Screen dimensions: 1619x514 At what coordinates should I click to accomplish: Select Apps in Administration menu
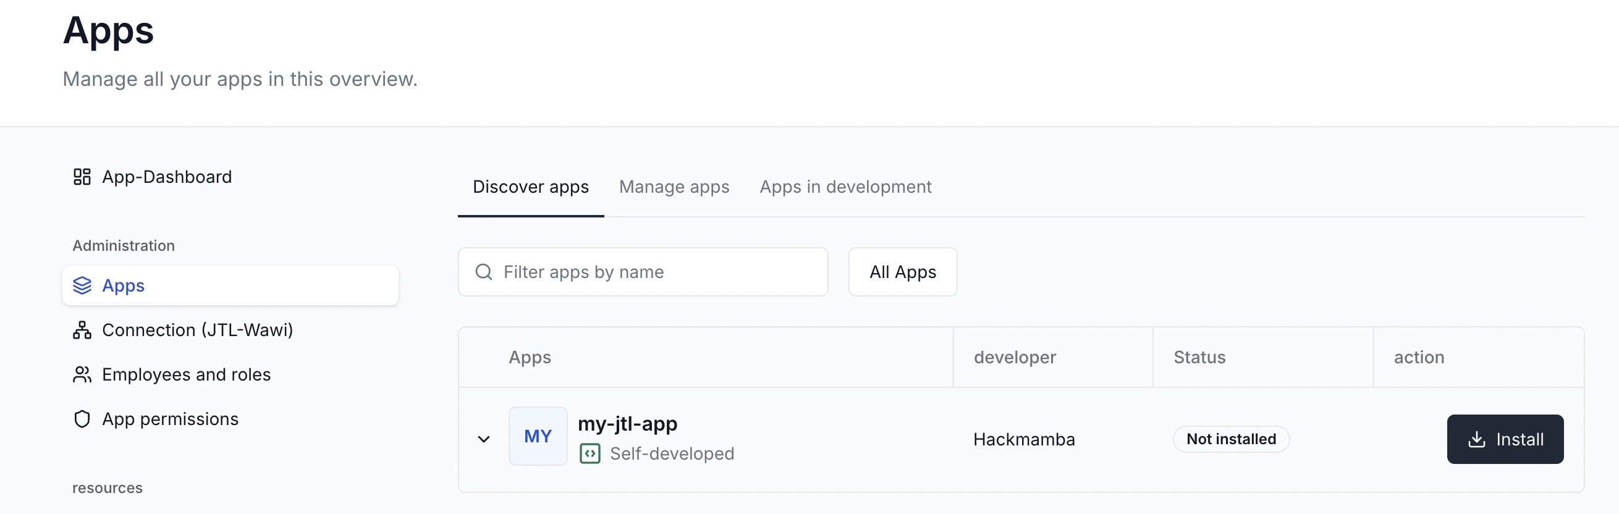click(230, 285)
